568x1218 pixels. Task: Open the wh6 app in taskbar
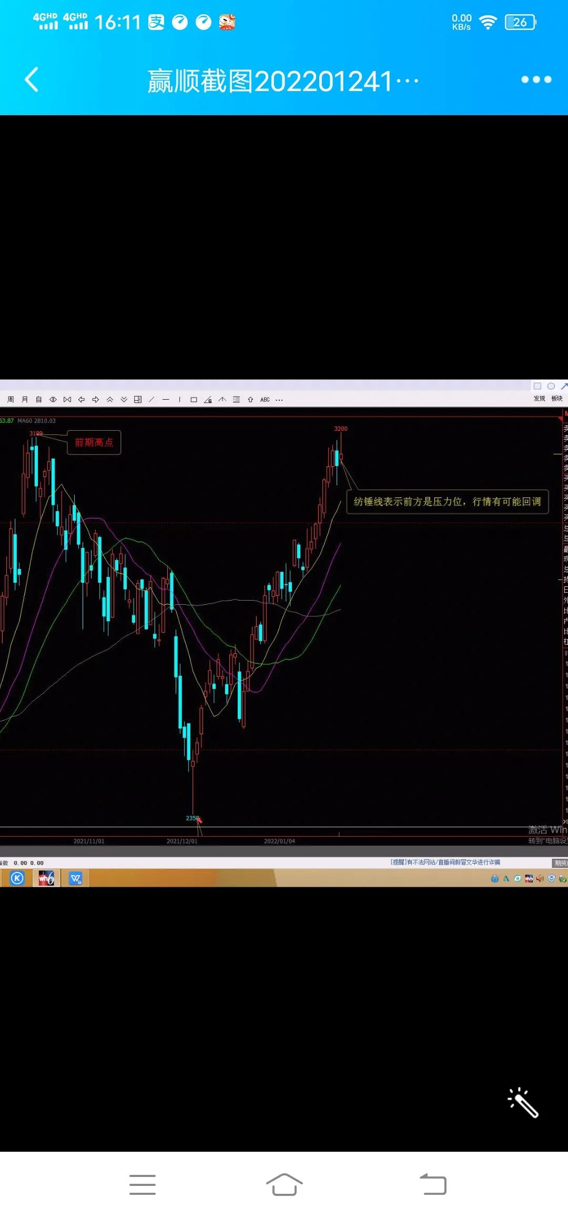(x=46, y=878)
